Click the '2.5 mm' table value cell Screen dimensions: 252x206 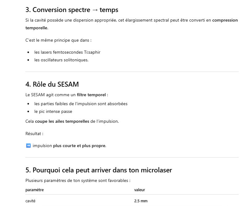tap(141, 201)
